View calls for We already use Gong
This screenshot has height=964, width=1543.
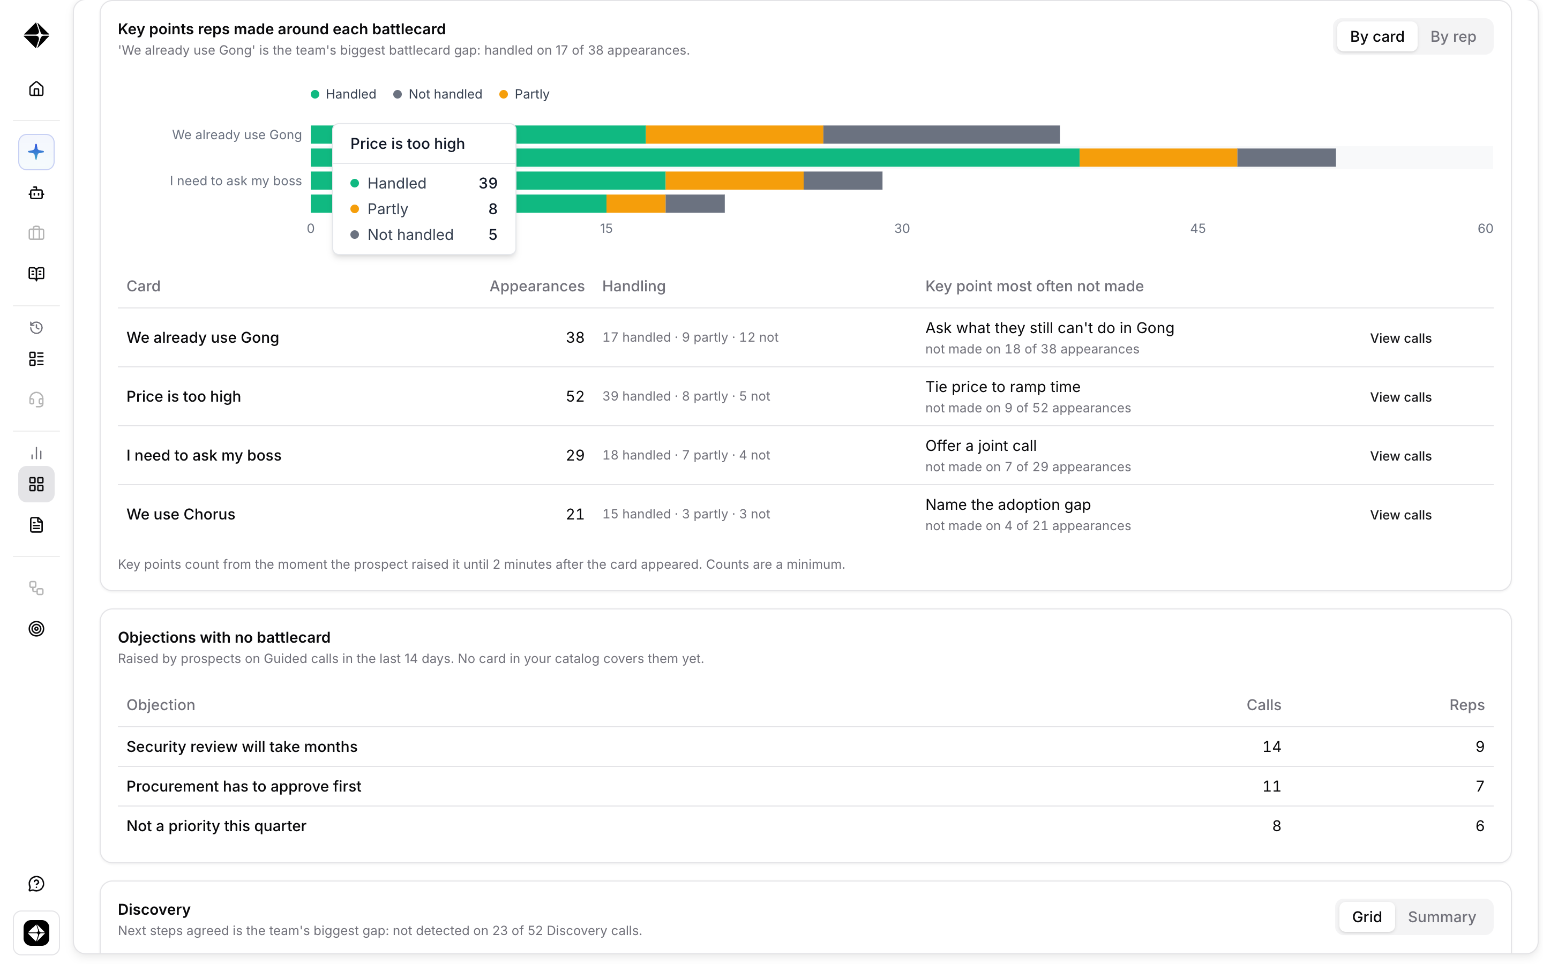point(1400,338)
